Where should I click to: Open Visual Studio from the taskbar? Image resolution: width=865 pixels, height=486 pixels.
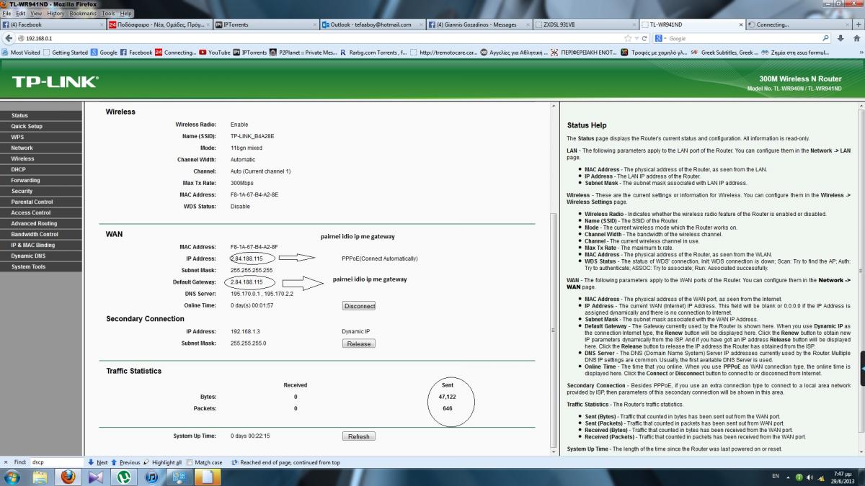coord(96,477)
